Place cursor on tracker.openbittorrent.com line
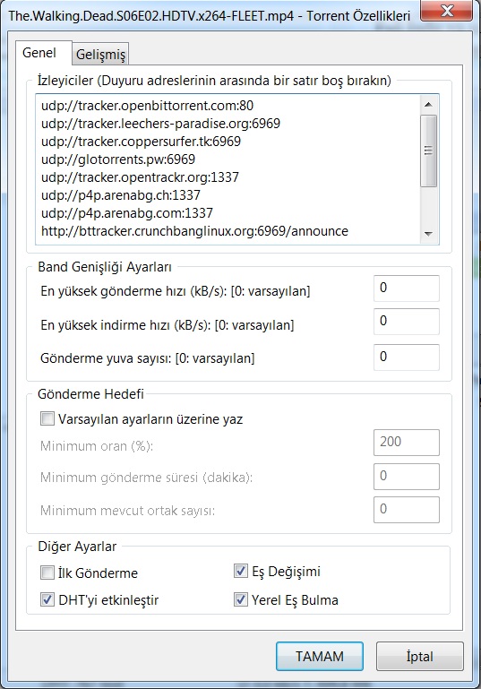Image resolution: width=481 pixels, height=689 pixels. [147, 106]
